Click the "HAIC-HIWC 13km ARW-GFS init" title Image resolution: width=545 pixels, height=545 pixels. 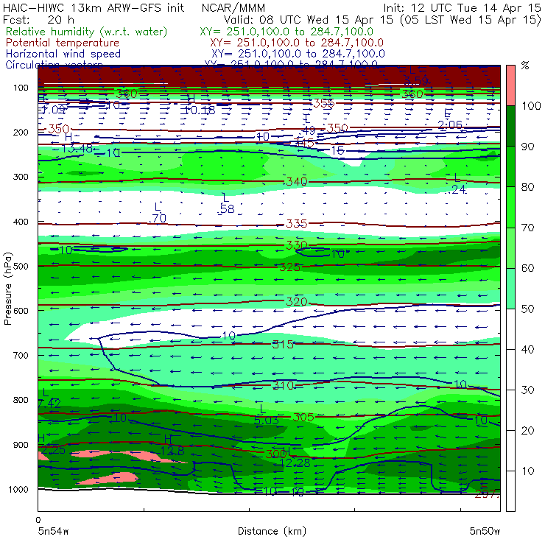(94, 7)
